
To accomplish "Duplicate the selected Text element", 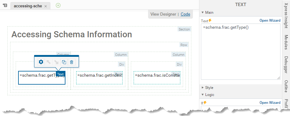I will point(64,62).
